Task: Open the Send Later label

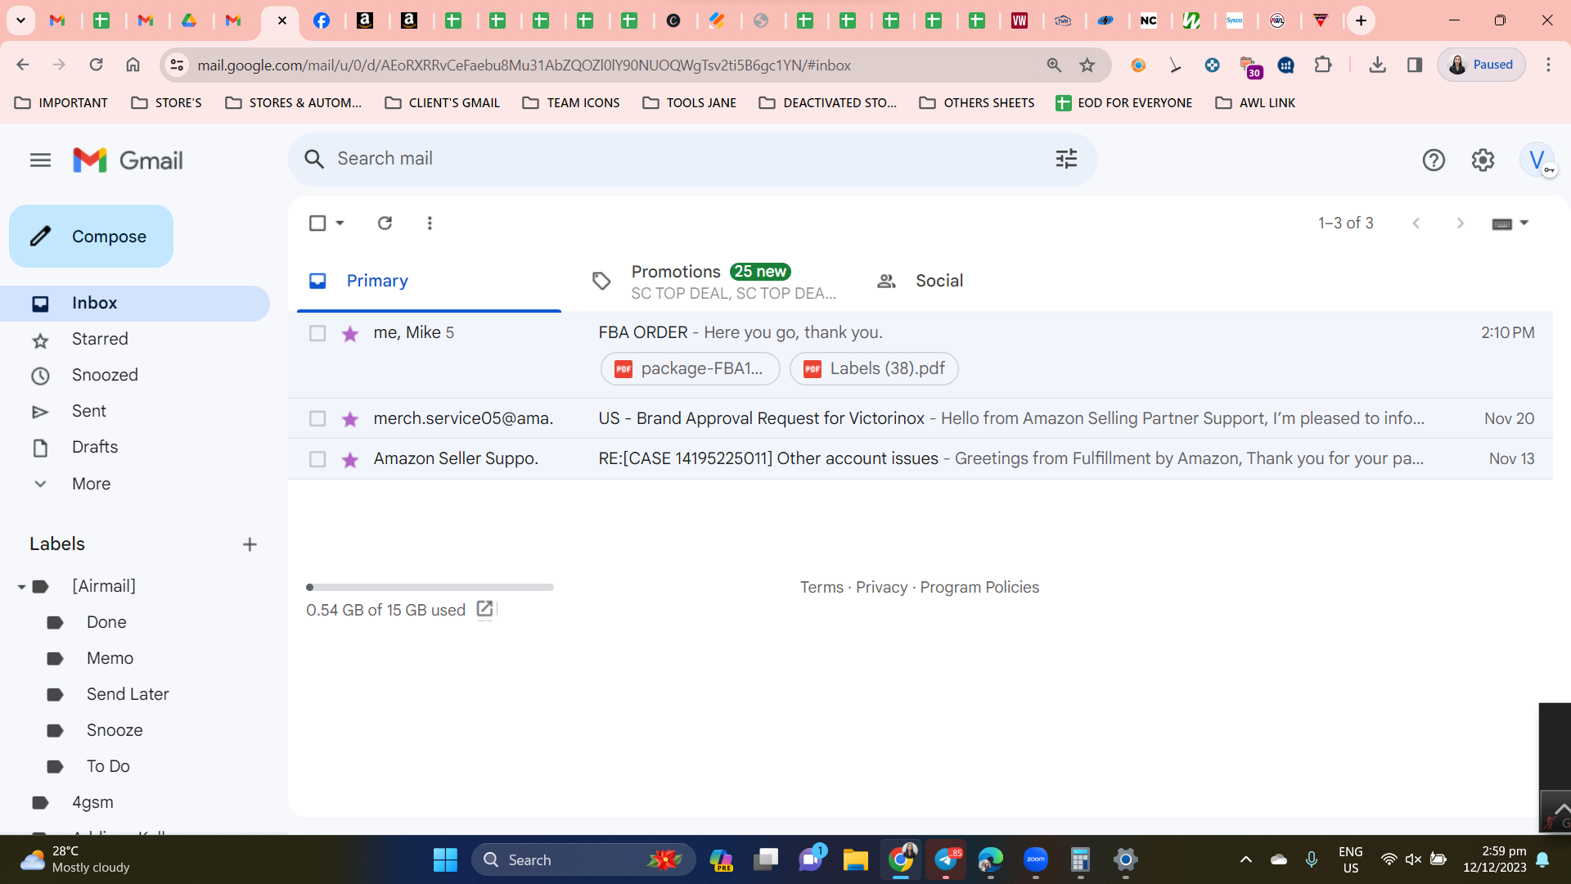Action: pos(128,694)
